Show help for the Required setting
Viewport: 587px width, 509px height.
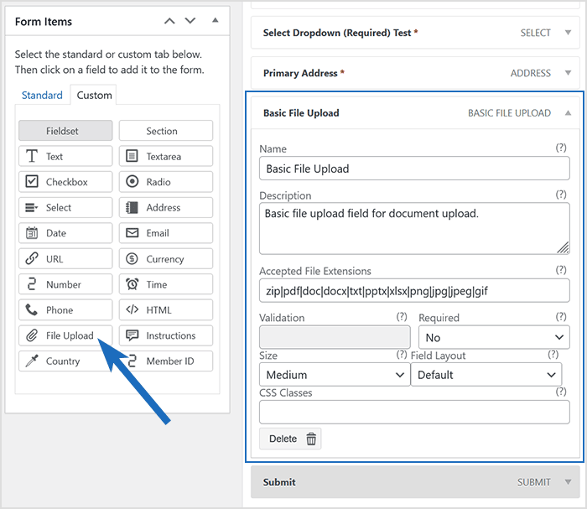561,317
